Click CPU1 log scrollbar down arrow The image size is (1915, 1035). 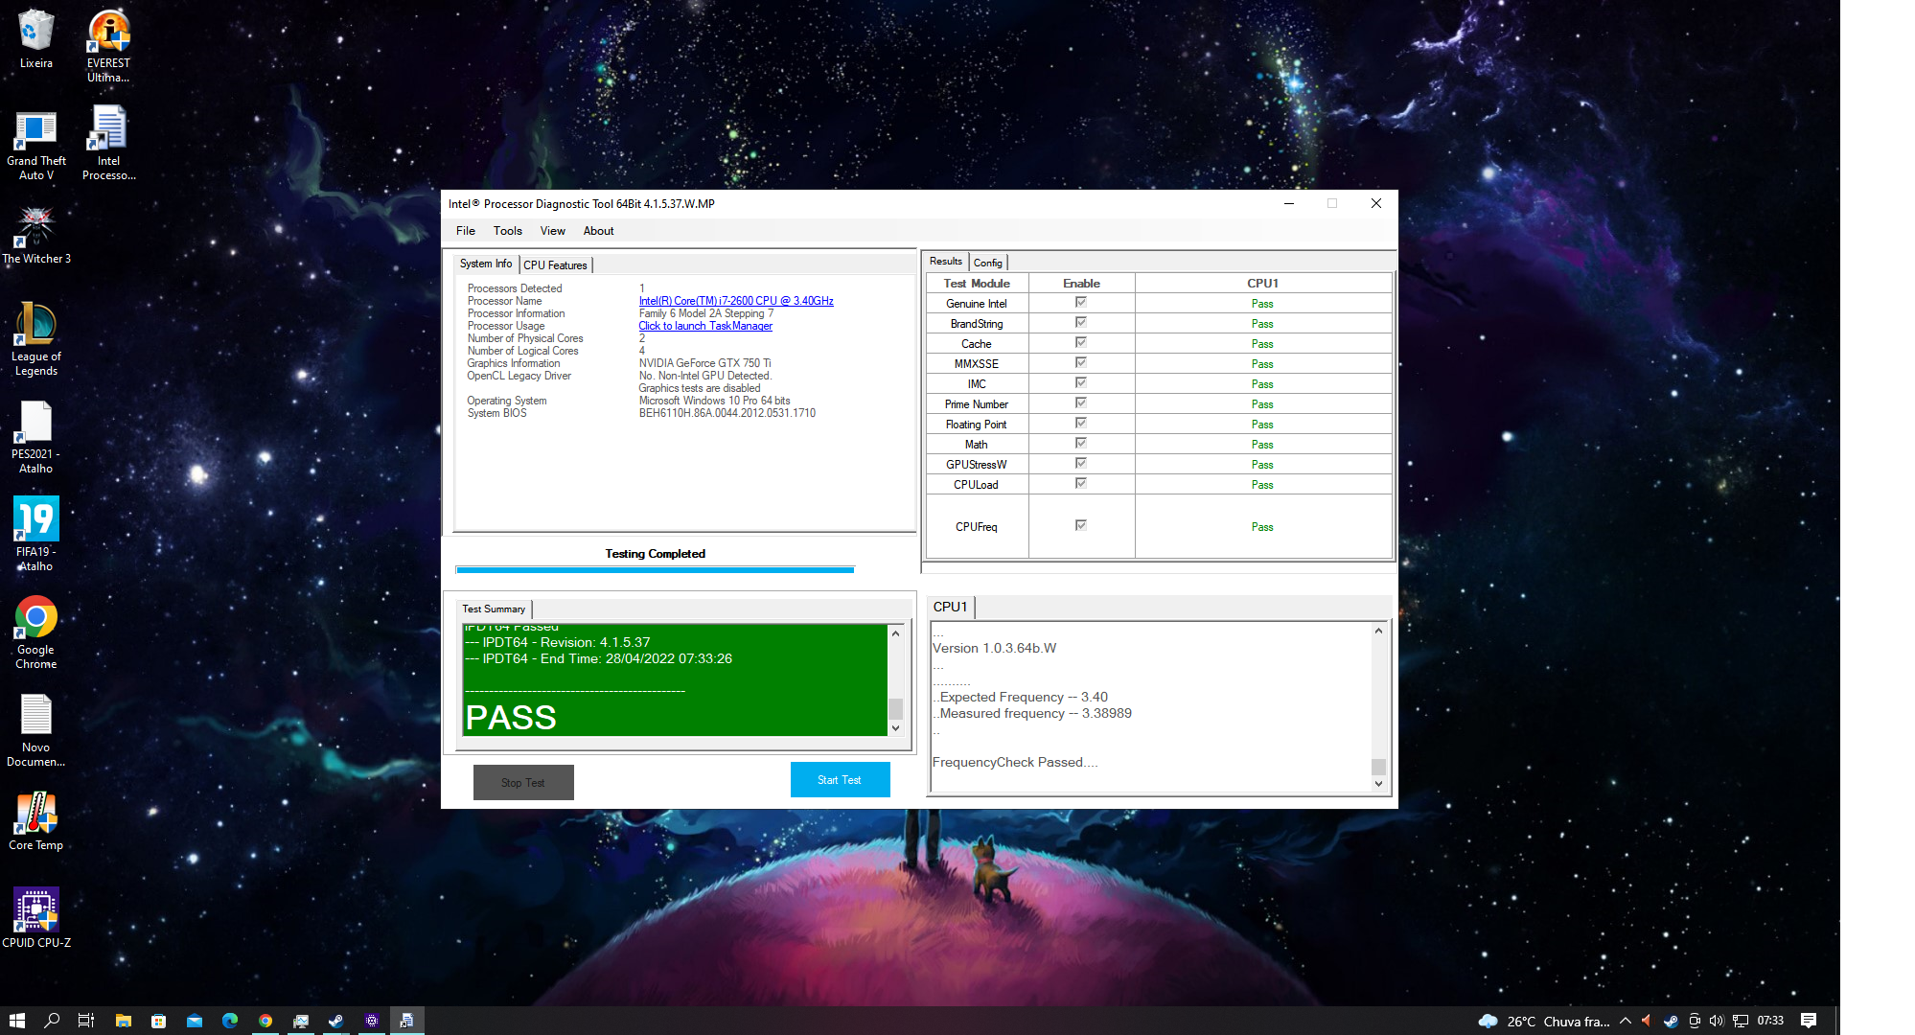[1378, 784]
